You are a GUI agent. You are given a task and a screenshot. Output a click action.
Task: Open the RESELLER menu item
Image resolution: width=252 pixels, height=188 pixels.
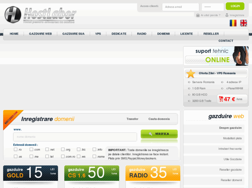click(x=211, y=34)
